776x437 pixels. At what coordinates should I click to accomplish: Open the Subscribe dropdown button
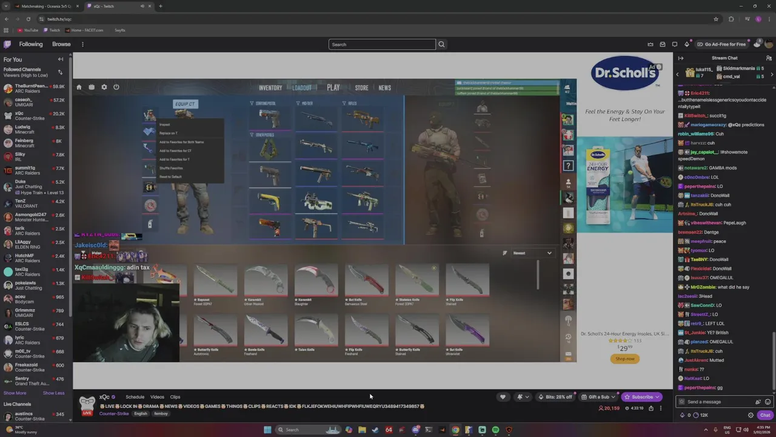pos(642,397)
